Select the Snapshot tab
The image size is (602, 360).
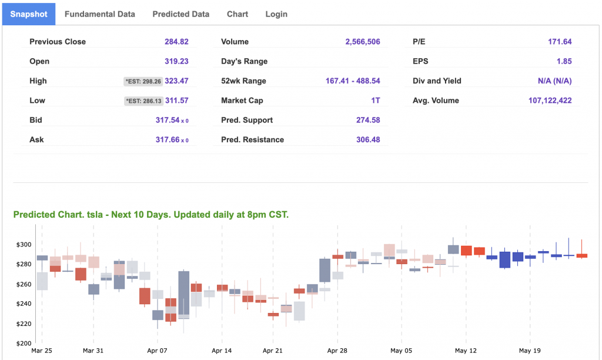point(29,14)
